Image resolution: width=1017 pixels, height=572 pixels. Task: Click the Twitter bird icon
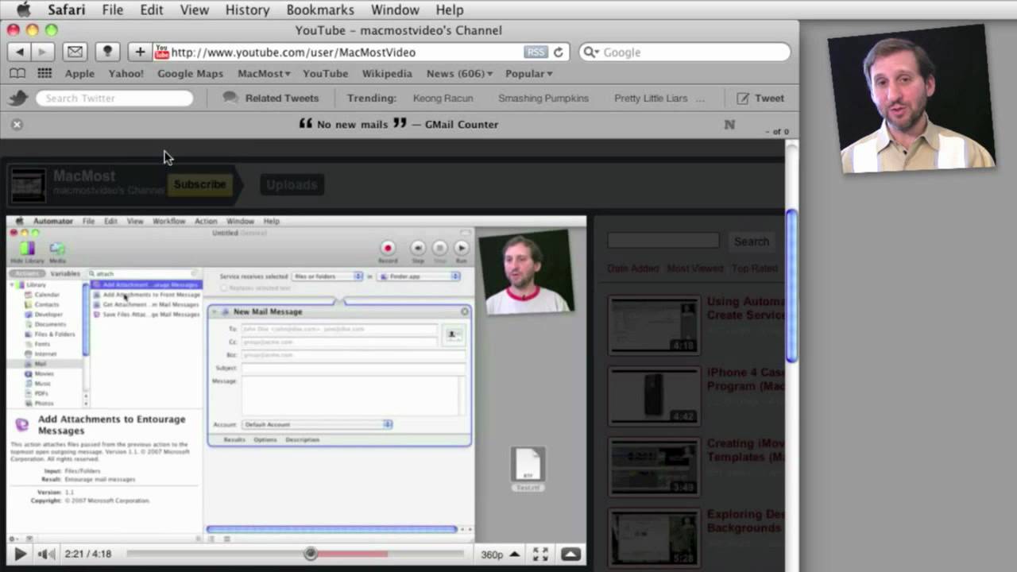coord(17,98)
